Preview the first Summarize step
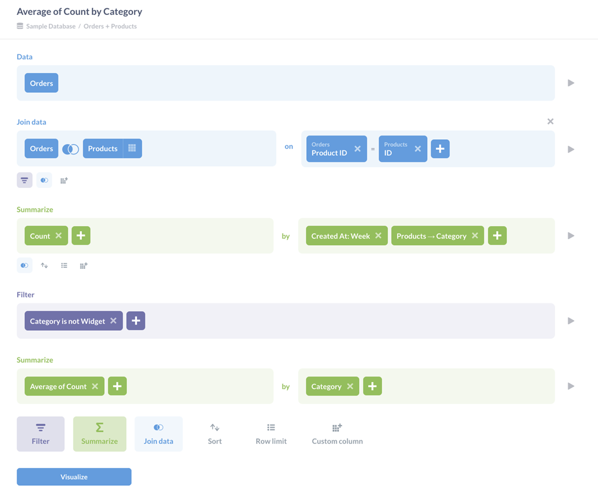This screenshot has width=598, height=502. 571,236
